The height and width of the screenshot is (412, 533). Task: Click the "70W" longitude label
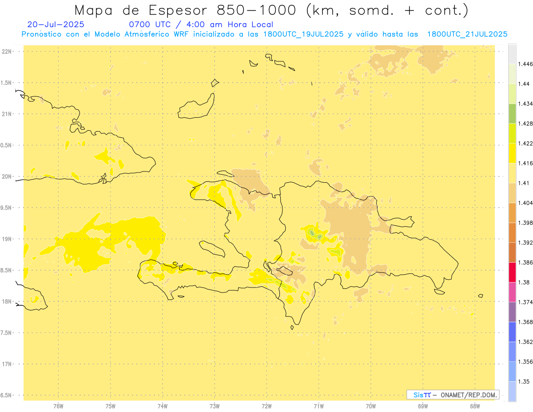pos(370,406)
